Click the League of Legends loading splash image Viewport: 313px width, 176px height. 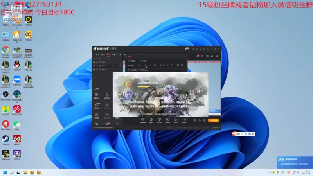pos(160,94)
